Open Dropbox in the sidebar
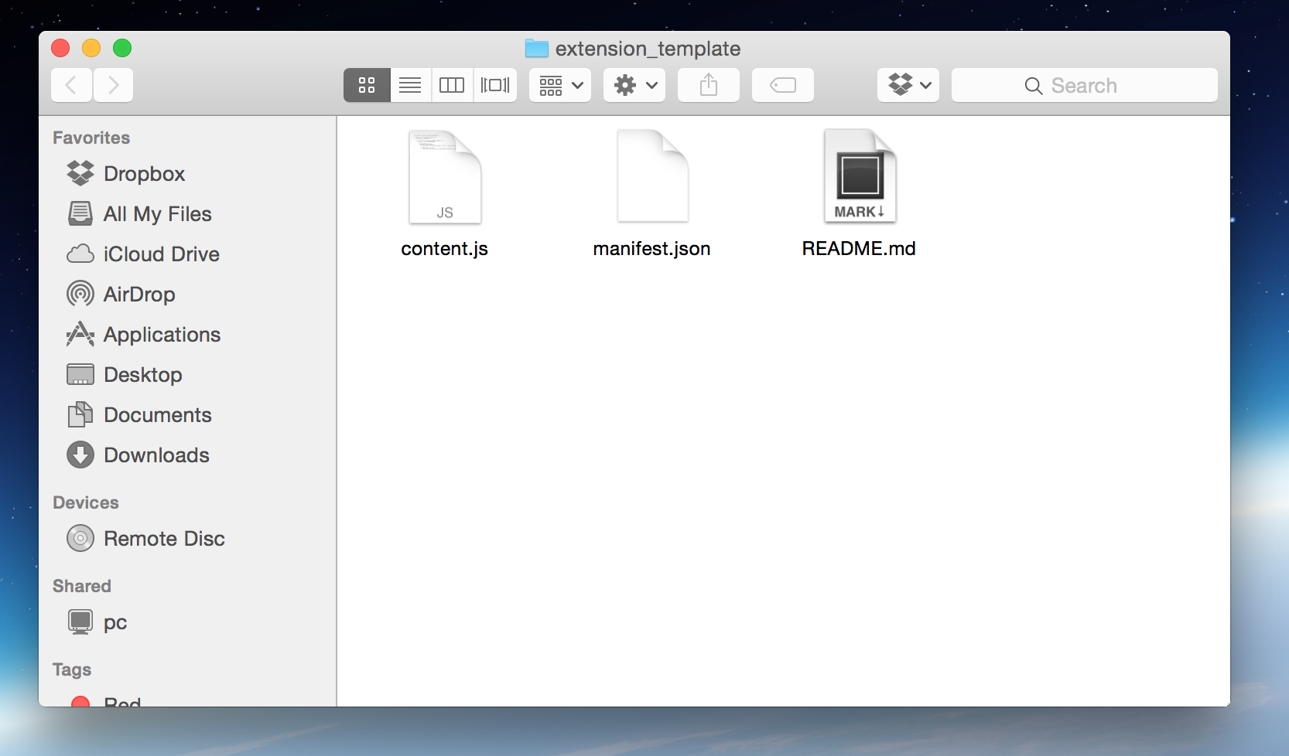1289x756 pixels. coord(144,174)
